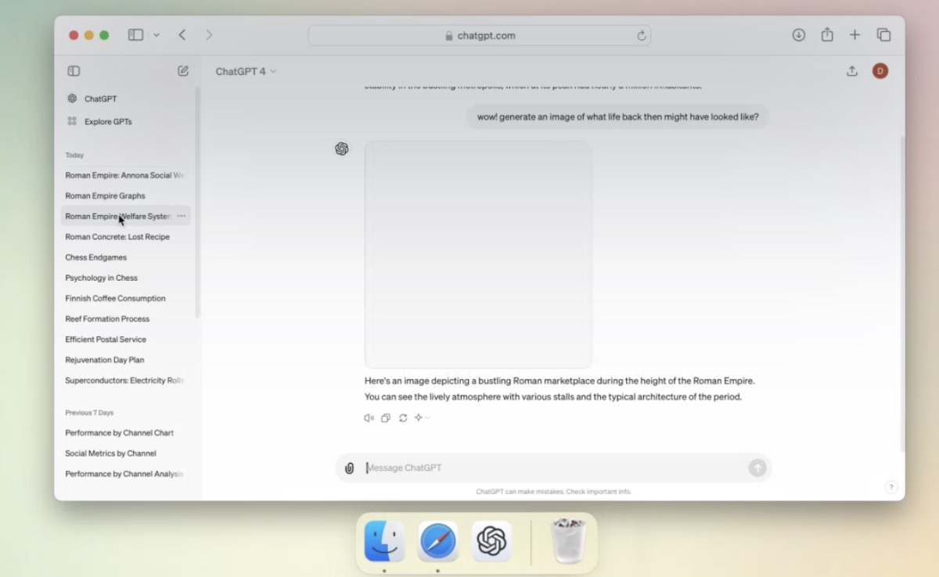Start a new chat with the compose icon
This screenshot has width=939, height=577.
pos(182,70)
